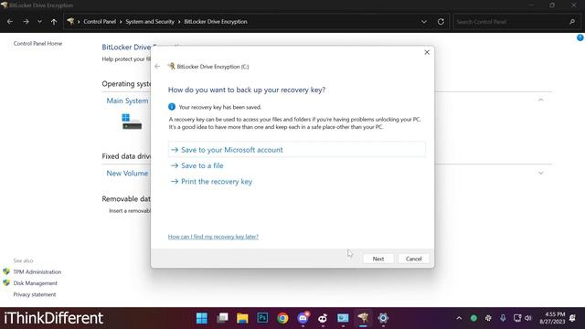The height and width of the screenshot is (329, 585).
Task: Open Control Panel Home
Action: (37, 43)
